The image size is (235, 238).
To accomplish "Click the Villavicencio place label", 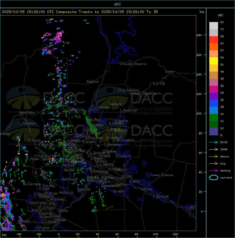I will click(57, 105).
